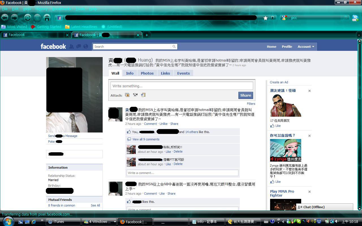Open the list all tabs dropdown

click(x=359, y=35)
